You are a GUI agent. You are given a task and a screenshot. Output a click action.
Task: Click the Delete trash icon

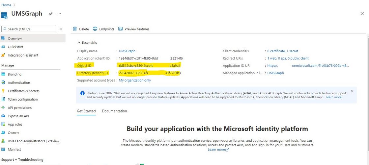(x=75, y=29)
